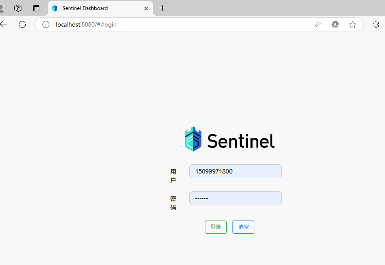Viewport: 385px width, 265px height.
Task: Open a new browser tab
Action: [162, 8]
